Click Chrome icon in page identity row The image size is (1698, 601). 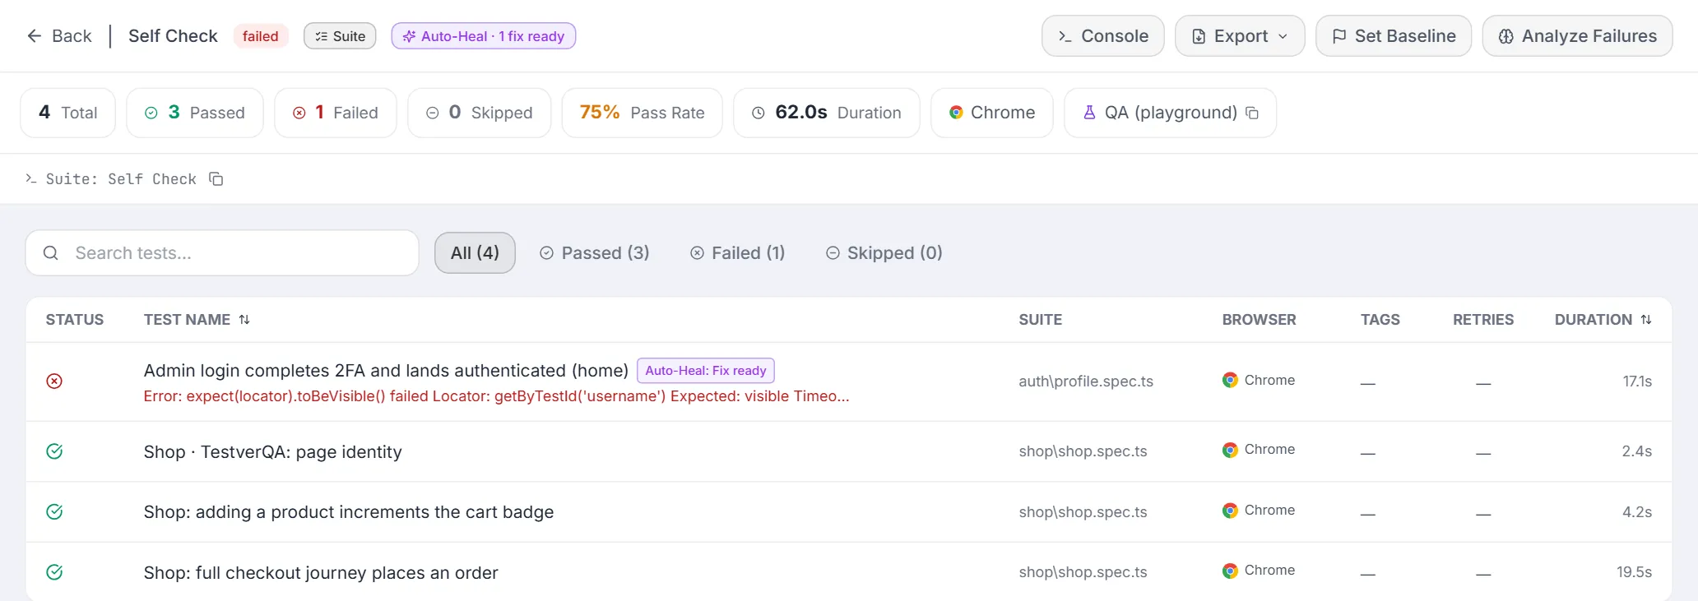(x=1230, y=450)
